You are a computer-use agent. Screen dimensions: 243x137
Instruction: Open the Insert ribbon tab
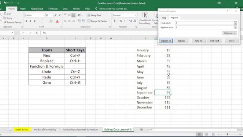tap(23, 9)
